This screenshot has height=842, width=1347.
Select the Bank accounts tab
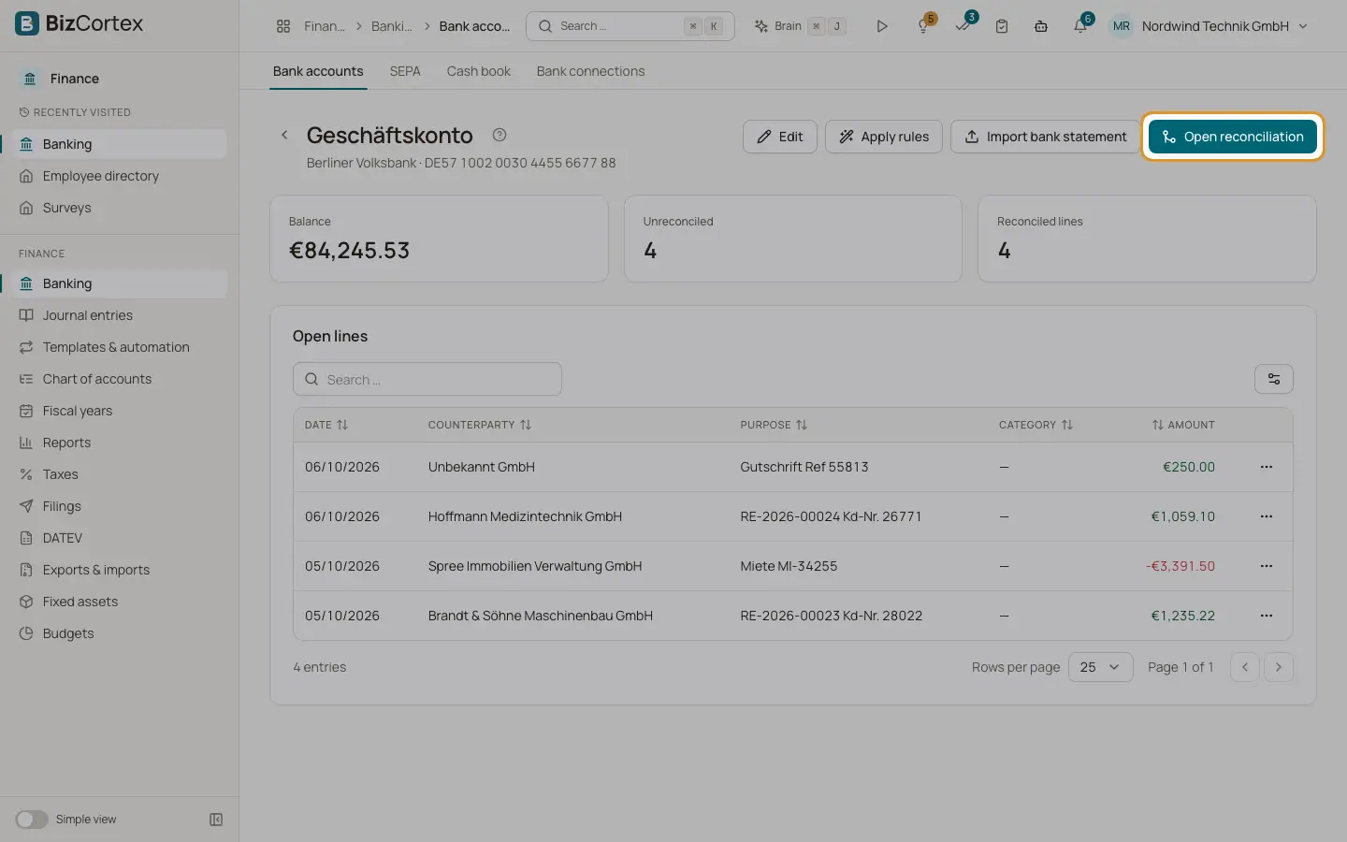(318, 71)
